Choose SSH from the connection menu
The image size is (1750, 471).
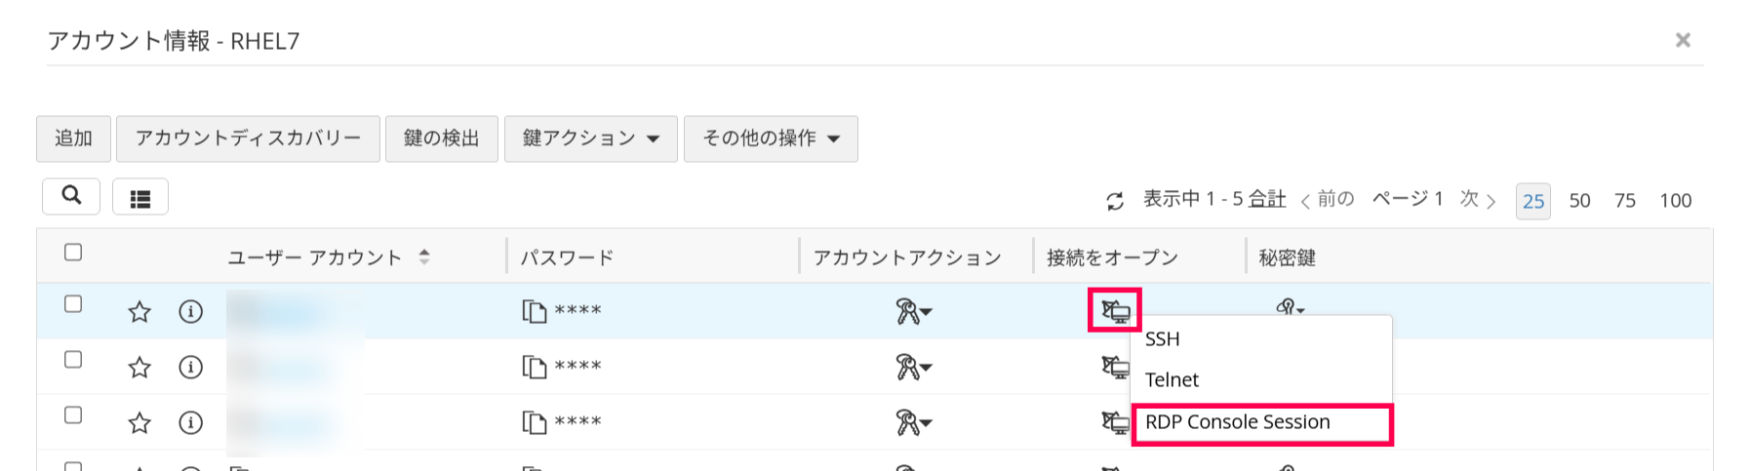[1163, 339]
